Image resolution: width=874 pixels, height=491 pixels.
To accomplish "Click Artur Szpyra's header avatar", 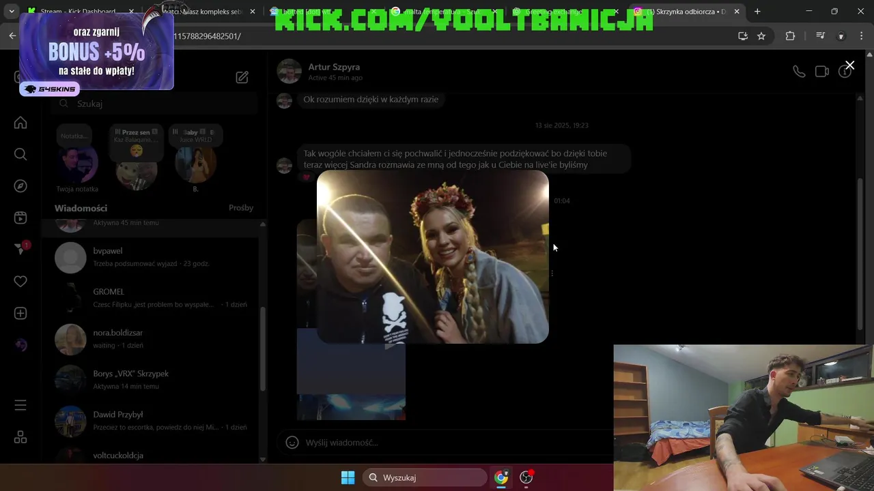I will (289, 71).
